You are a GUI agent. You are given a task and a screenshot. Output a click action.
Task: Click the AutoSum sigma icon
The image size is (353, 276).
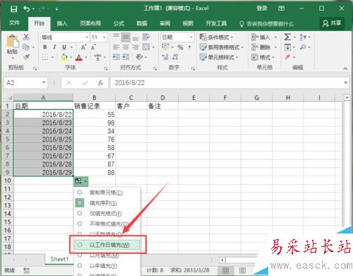tap(287, 37)
